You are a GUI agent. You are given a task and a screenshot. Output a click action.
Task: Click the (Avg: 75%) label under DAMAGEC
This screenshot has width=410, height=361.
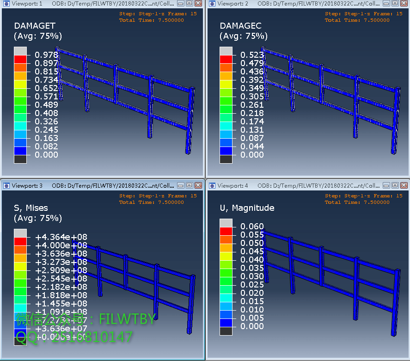[244, 36]
